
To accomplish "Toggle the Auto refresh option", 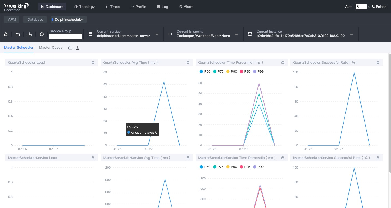I will coord(349,7).
